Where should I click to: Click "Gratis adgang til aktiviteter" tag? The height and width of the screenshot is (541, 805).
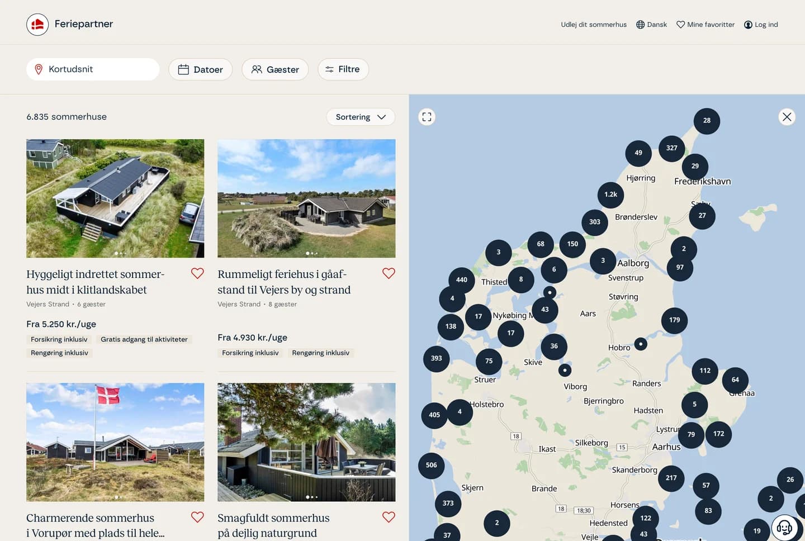coord(144,339)
